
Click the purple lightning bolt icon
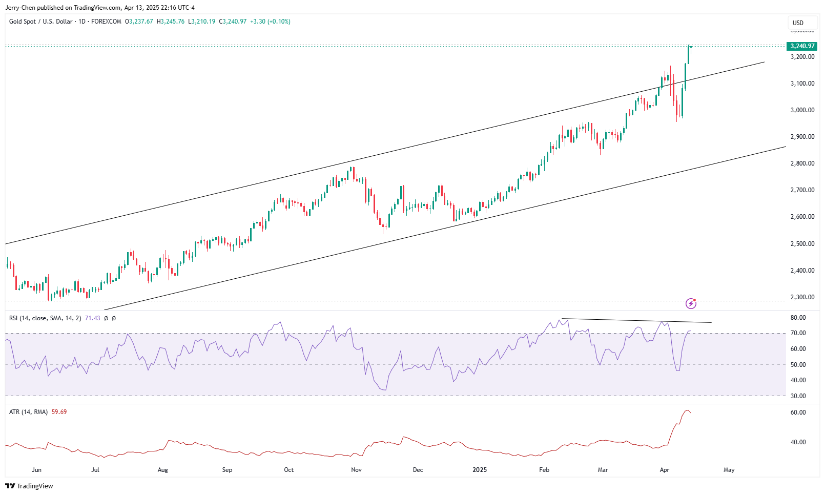click(x=691, y=304)
